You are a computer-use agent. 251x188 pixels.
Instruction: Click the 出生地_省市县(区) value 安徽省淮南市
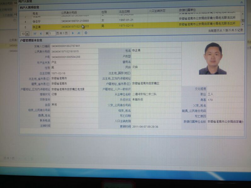(x=59, y=78)
